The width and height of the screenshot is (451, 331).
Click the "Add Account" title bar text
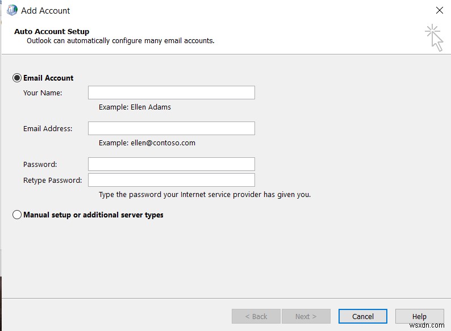tap(45, 10)
